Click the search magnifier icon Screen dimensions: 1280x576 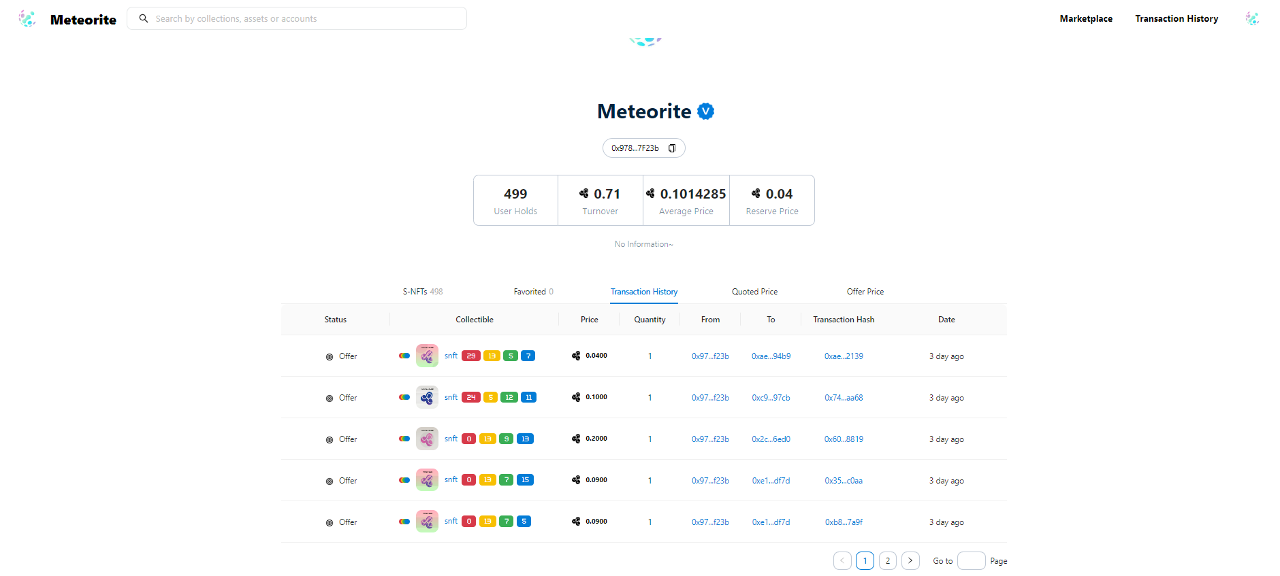tap(144, 18)
